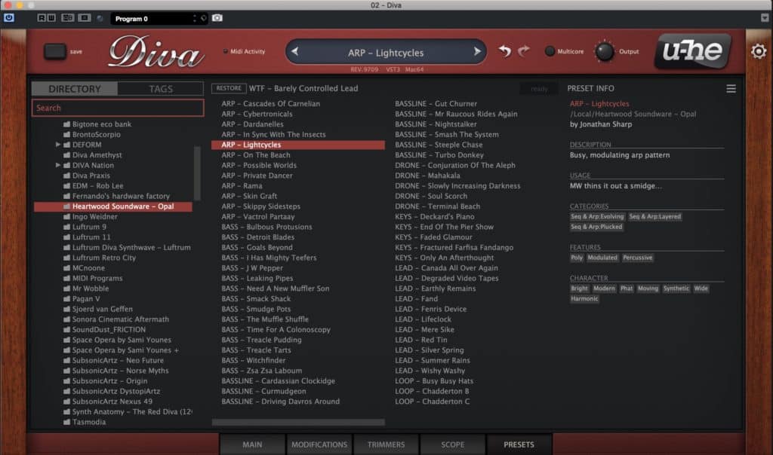Open the SCOPE tab
The image size is (773, 455).
453,444
